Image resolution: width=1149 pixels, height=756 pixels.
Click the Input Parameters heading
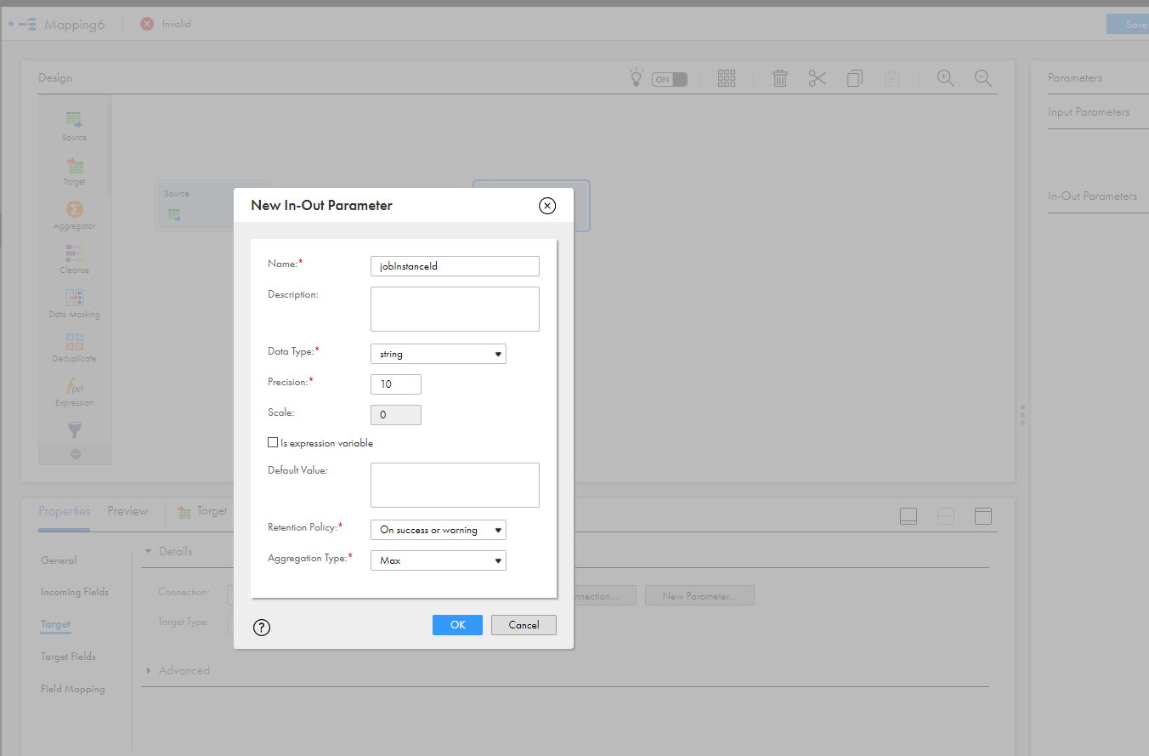point(1089,111)
